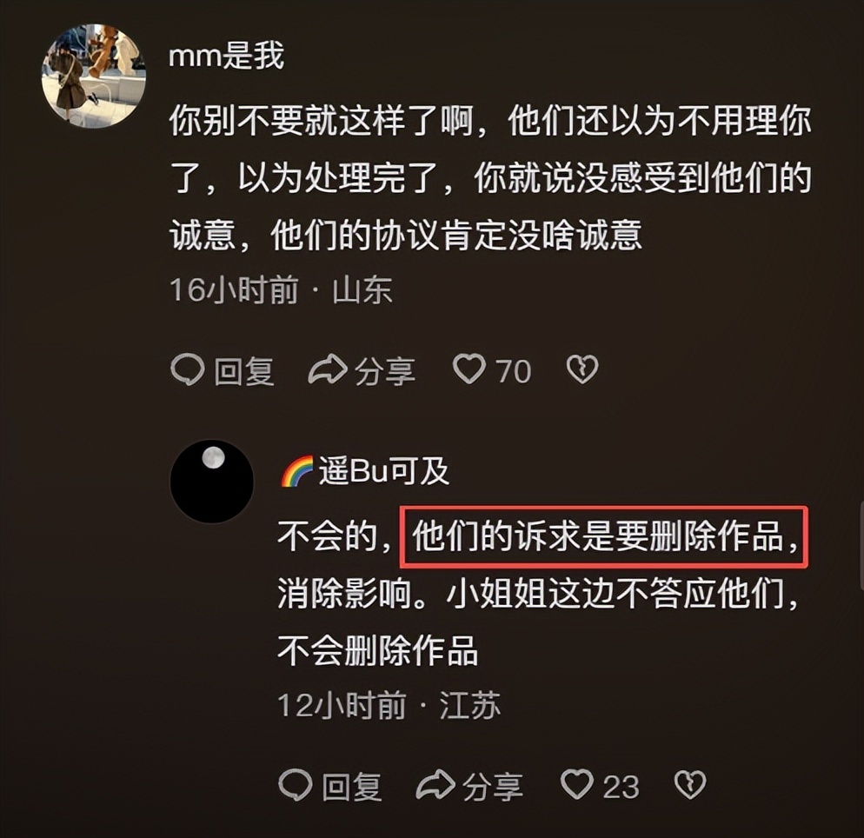Click the rainbow emoji beside 遥Bu可及
864x838 pixels.
click(297, 472)
